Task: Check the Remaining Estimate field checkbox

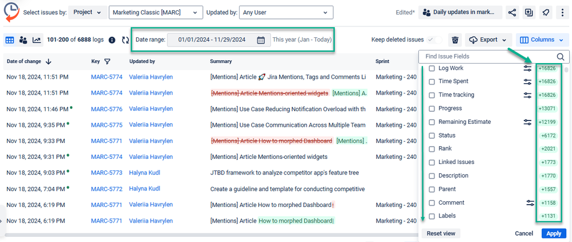Action: pyautogui.click(x=432, y=122)
